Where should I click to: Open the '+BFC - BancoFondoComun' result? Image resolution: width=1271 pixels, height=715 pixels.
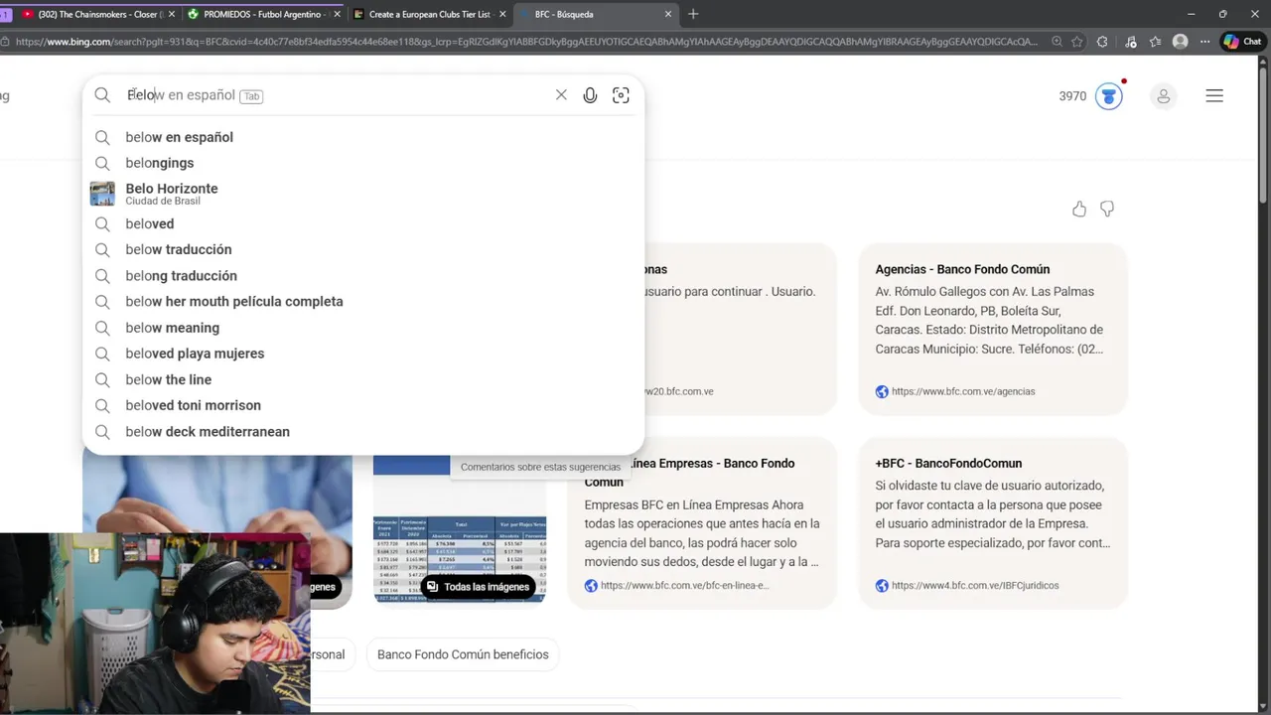pyautogui.click(x=948, y=464)
